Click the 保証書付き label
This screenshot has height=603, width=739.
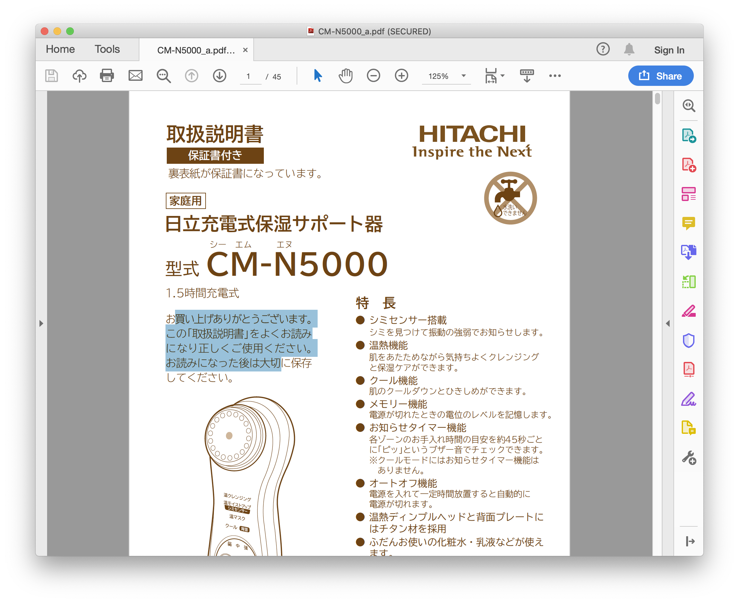point(215,155)
